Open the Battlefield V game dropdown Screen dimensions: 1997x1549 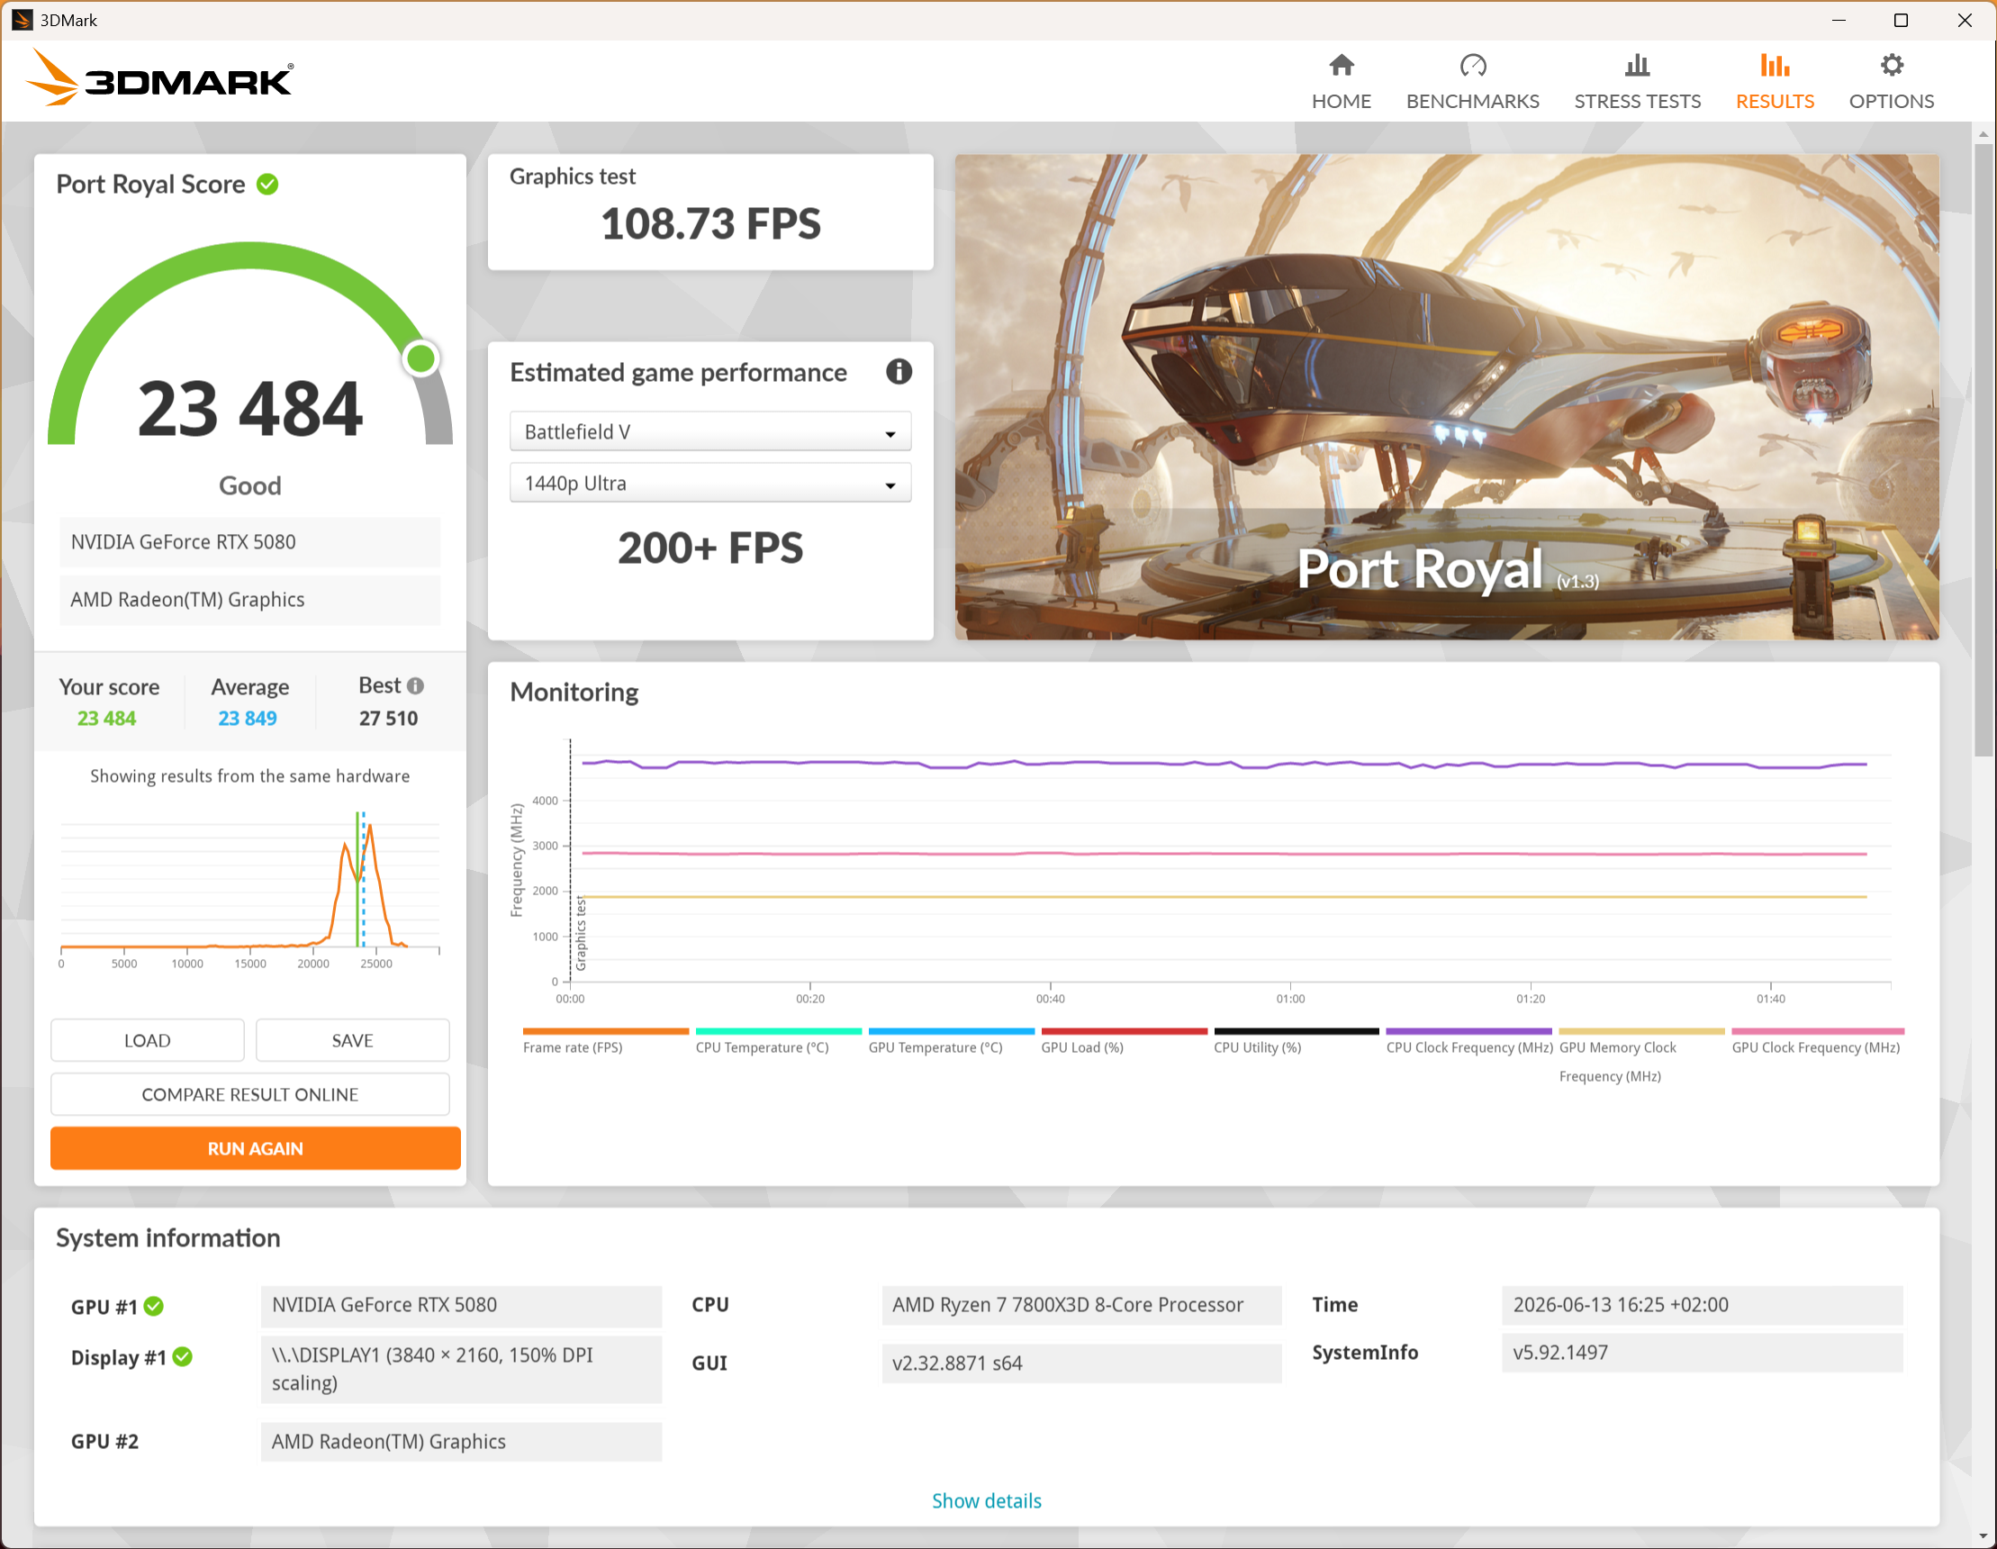(710, 431)
